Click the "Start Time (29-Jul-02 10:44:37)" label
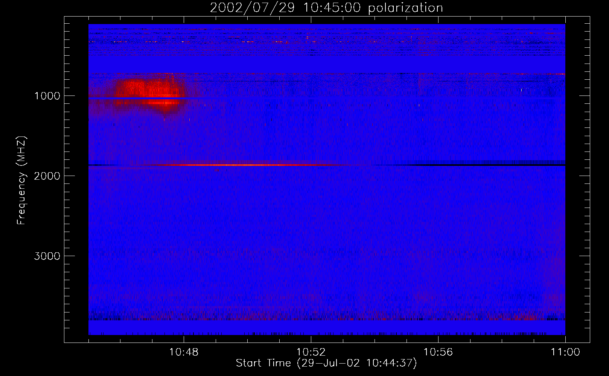The width and height of the screenshot is (609, 376). point(326,363)
